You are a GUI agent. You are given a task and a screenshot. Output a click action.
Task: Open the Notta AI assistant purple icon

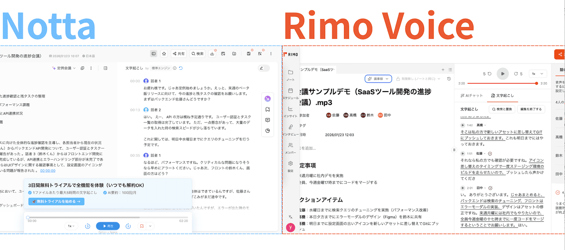coord(267,98)
